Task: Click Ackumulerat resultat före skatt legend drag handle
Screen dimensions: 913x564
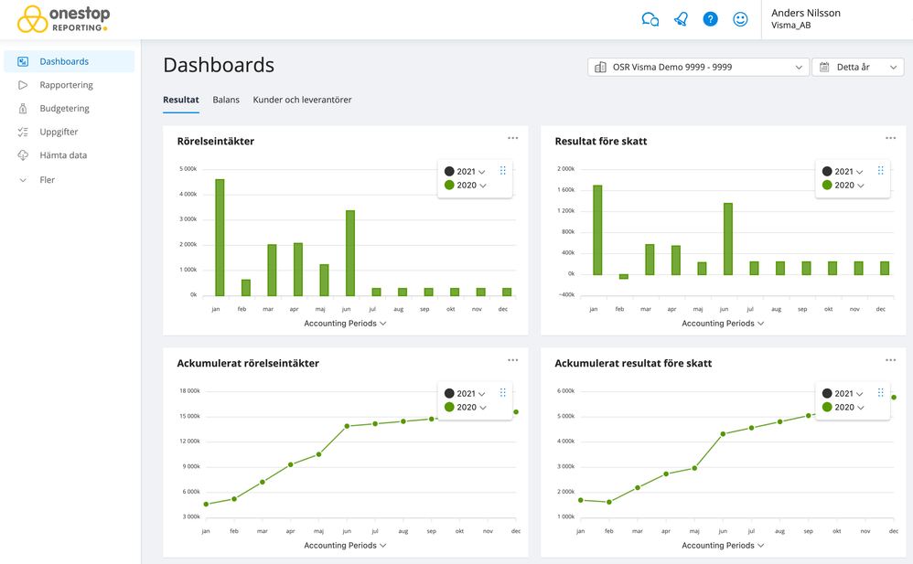Action: [880, 393]
